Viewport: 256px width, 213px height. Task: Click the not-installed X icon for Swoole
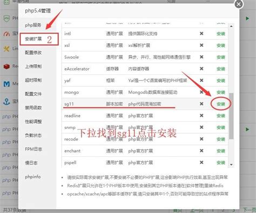pyautogui.click(x=201, y=57)
